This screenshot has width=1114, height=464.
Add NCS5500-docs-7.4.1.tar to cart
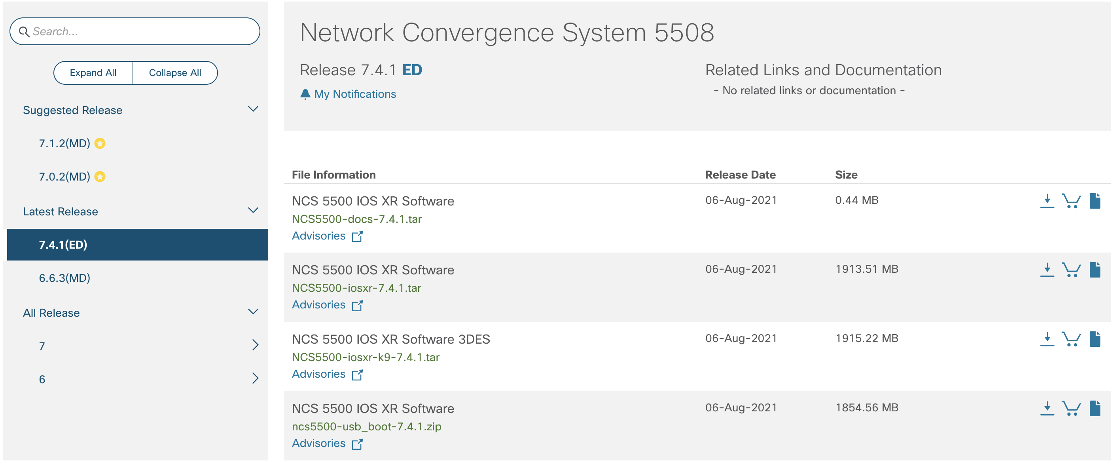point(1071,201)
